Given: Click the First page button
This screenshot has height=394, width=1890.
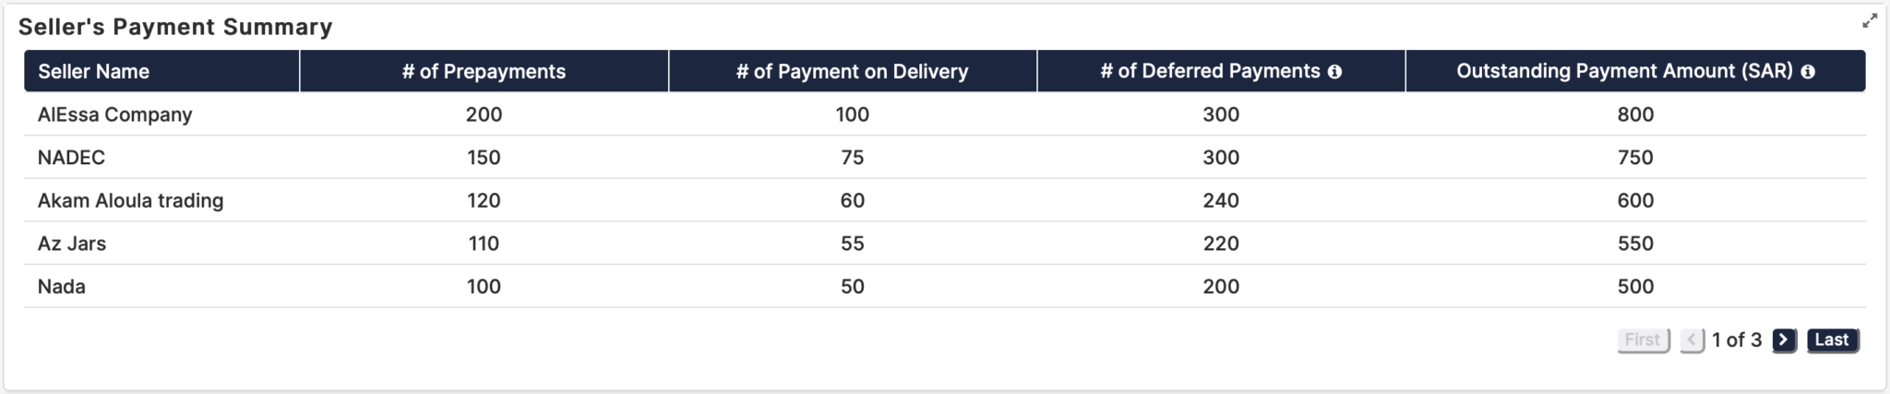Looking at the screenshot, I should coord(1643,340).
